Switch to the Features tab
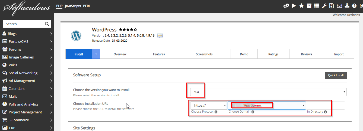 point(159,54)
